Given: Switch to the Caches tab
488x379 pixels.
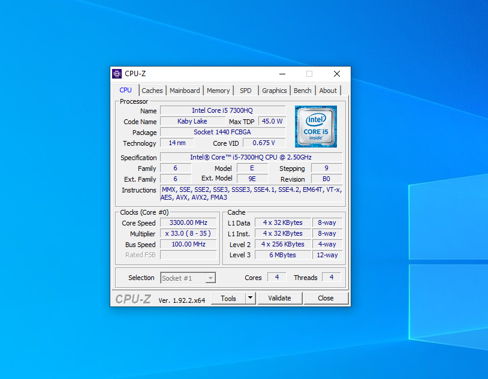Looking at the screenshot, I should pyautogui.click(x=152, y=91).
